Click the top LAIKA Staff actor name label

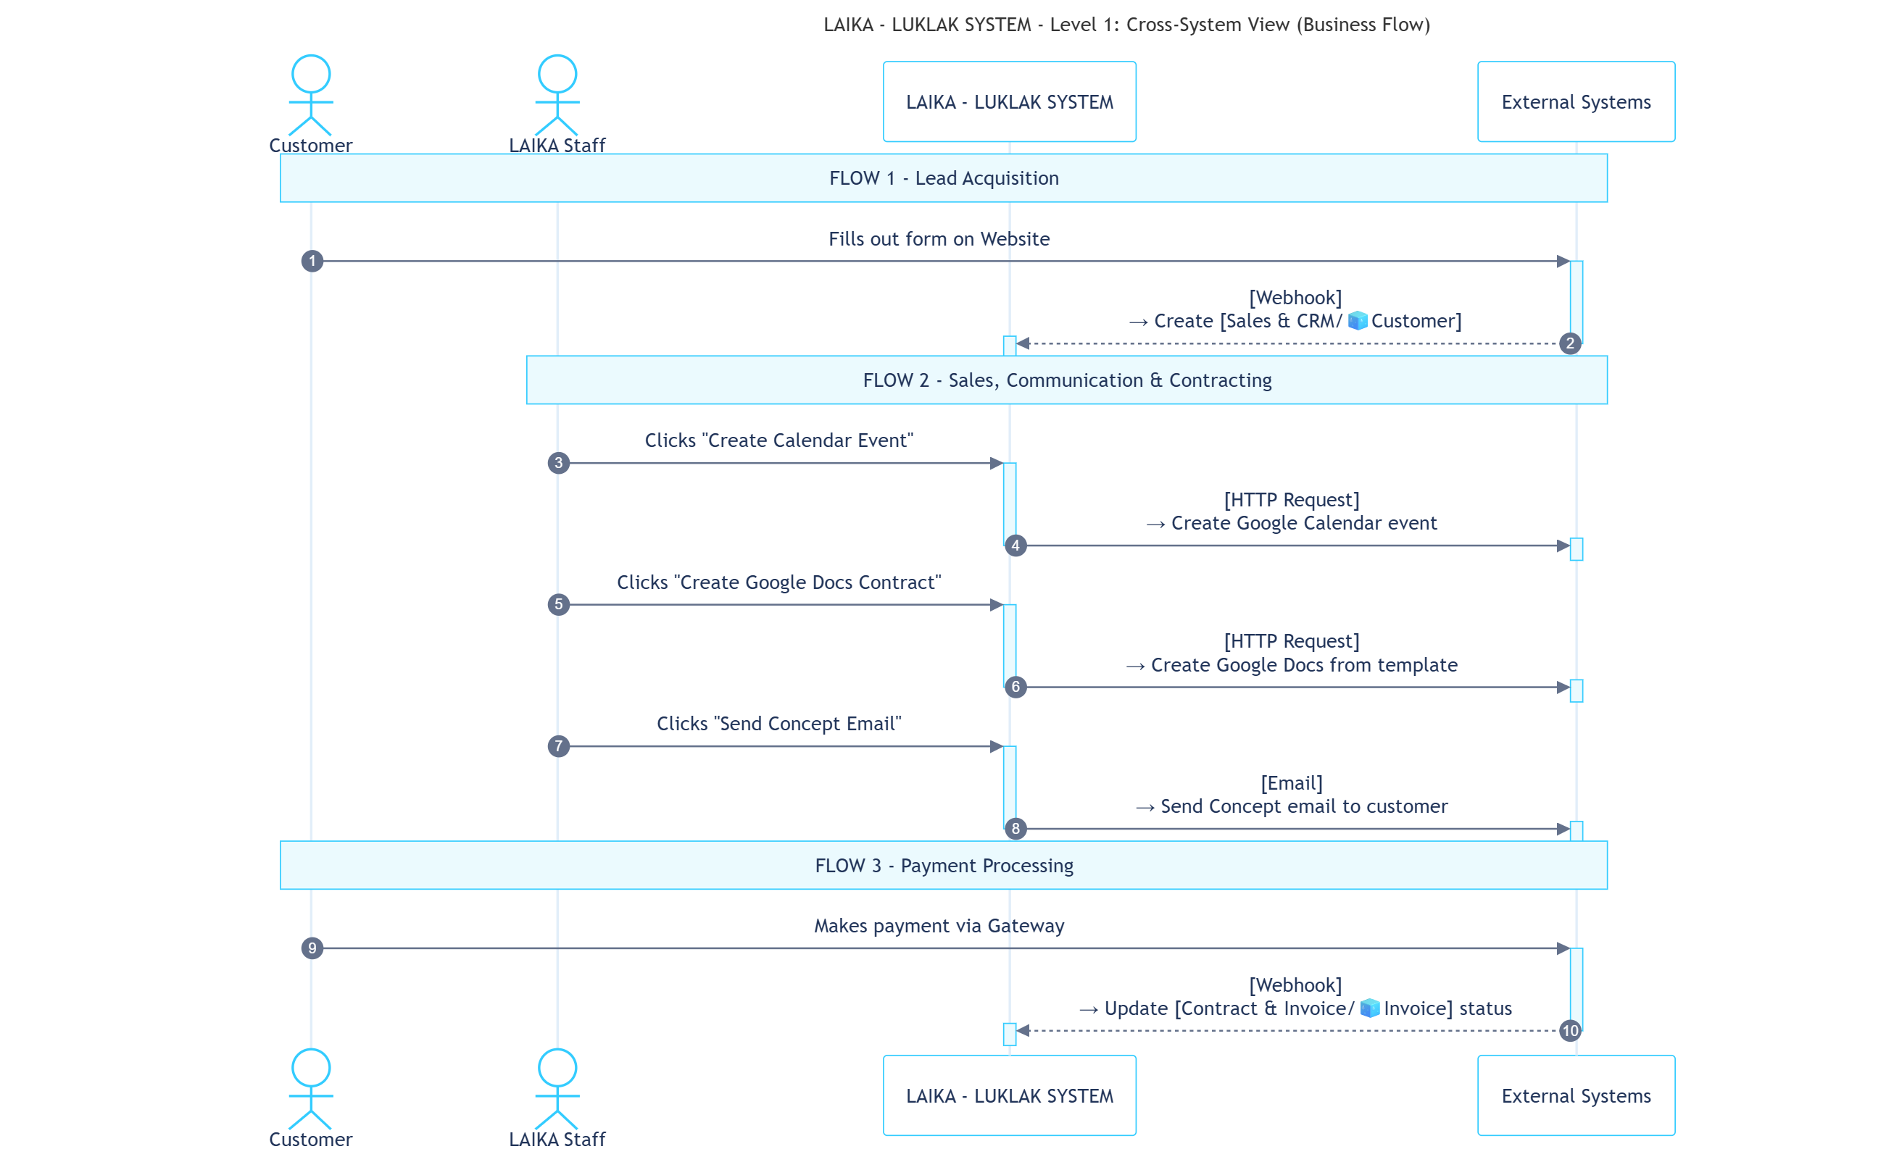point(557,145)
